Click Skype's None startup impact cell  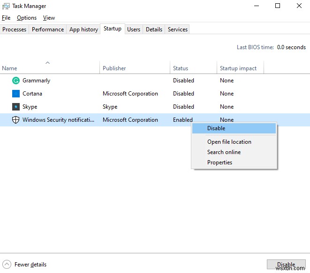click(x=227, y=107)
